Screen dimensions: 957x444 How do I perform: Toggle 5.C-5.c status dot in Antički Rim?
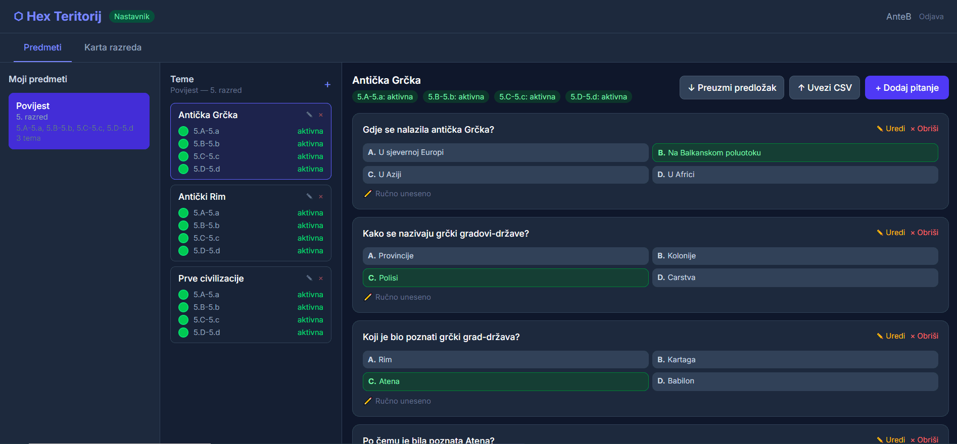tap(183, 238)
